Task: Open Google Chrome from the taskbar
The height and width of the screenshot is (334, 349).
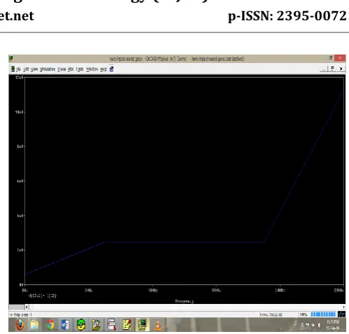Action: tap(50, 325)
